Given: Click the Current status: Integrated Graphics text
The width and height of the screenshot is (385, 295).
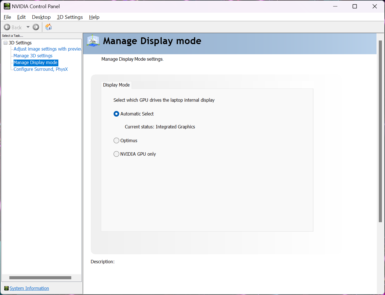Looking at the screenshot, I should pyautogui.click(x=160, y=127).
